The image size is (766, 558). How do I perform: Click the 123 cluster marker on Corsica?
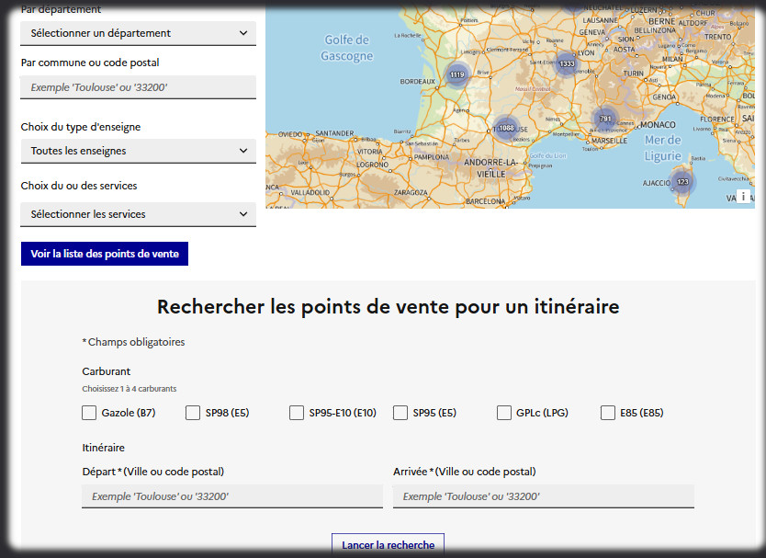click(x=682, y=181)
